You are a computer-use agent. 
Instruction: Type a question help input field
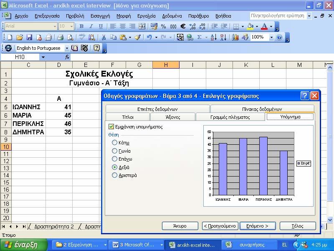(278, 16)
